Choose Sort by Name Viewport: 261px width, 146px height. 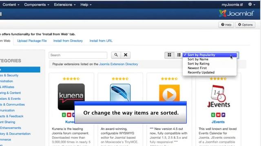210,59
